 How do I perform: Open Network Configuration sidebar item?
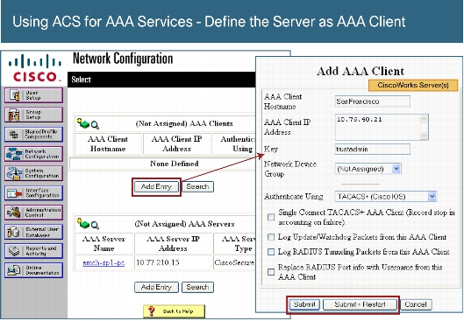click(33, 154)
